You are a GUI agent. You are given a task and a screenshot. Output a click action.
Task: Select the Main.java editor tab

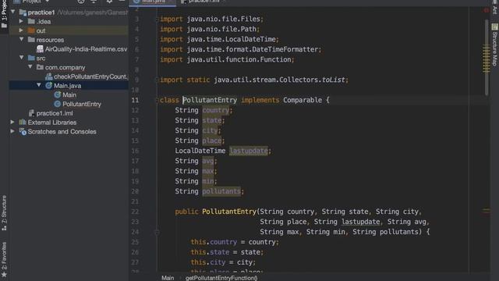153,2
